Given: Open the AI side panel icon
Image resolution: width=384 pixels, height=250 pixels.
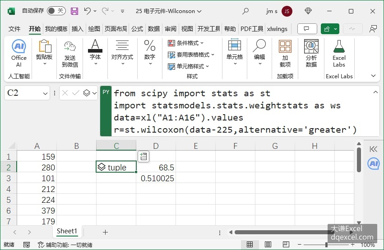Looking at the screenshot, I should 374,164.
